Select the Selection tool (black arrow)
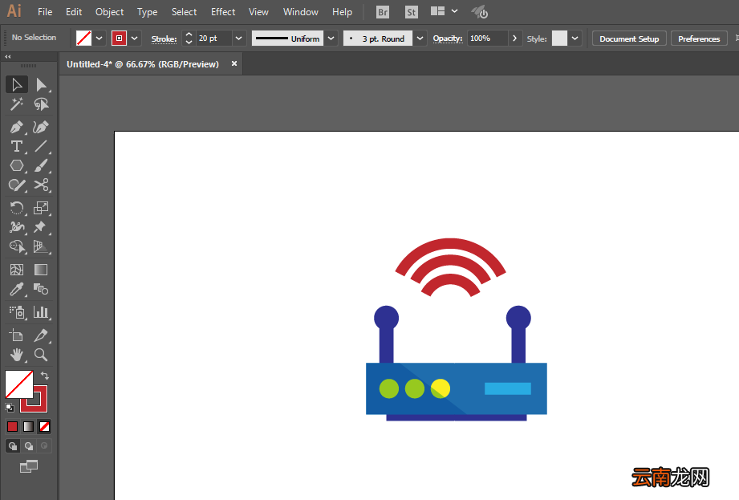739x500 pixels. click(x=17, y=85)
